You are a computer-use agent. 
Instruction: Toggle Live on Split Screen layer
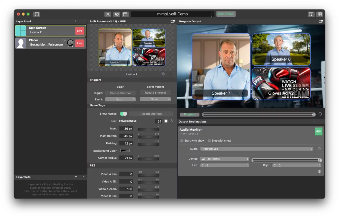[x=79, y=31]
